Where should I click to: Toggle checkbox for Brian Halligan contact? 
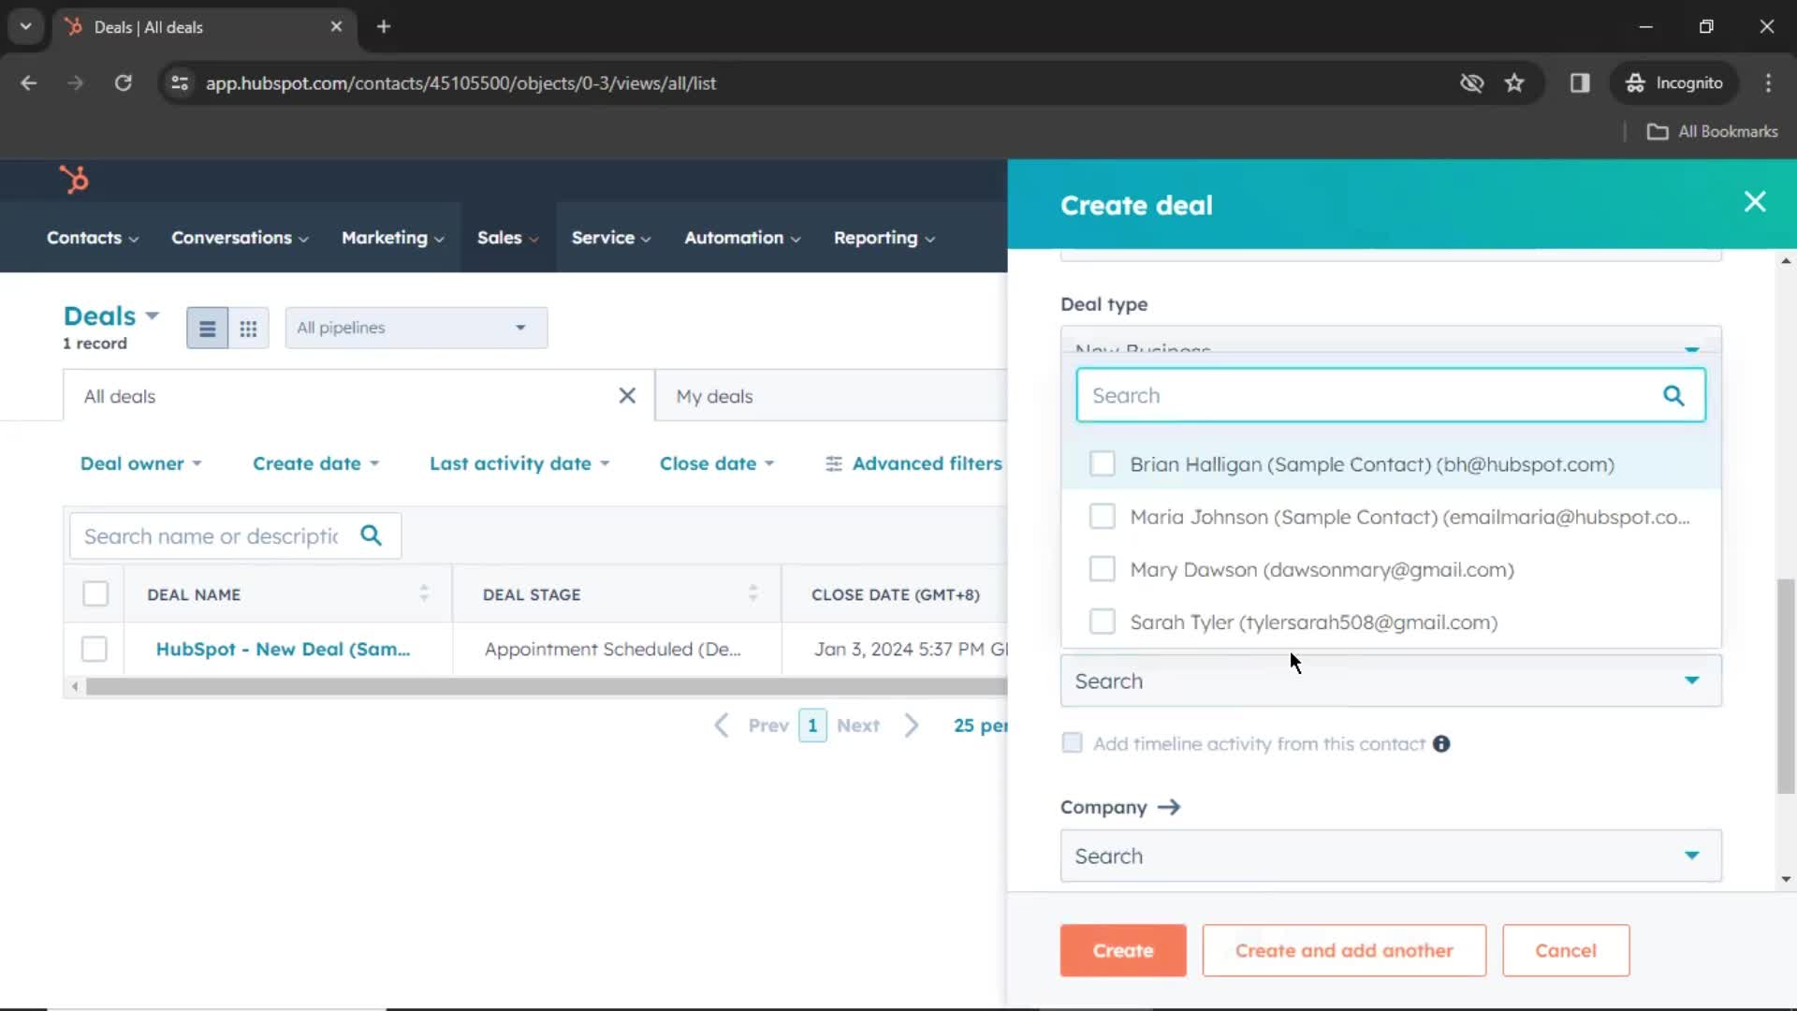(x=1103, y=464)
